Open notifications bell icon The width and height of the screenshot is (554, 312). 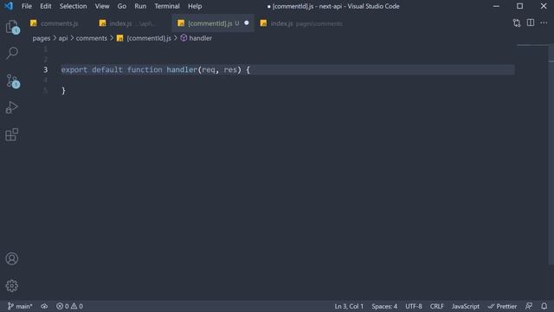[544, 306]
